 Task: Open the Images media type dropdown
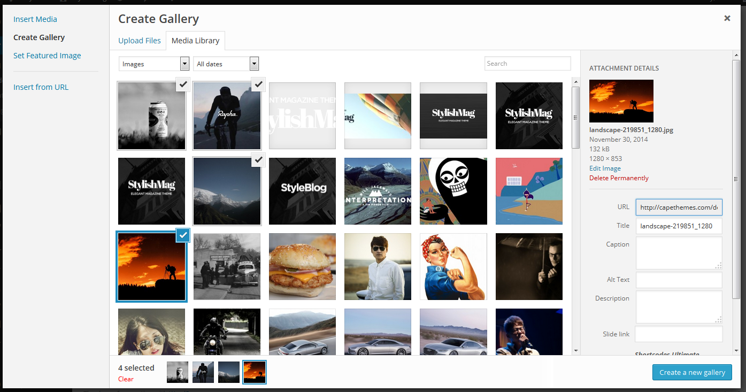pyautogui.click(x=154, y=64)
